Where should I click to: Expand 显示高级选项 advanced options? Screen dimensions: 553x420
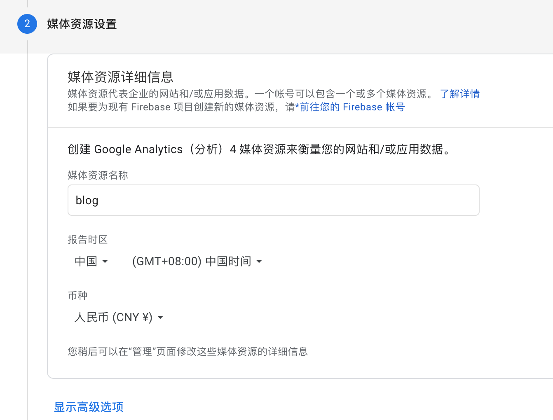[89, 407]
